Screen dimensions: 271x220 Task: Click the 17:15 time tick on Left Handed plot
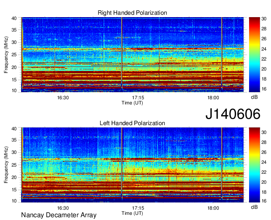tap(138, 208)
